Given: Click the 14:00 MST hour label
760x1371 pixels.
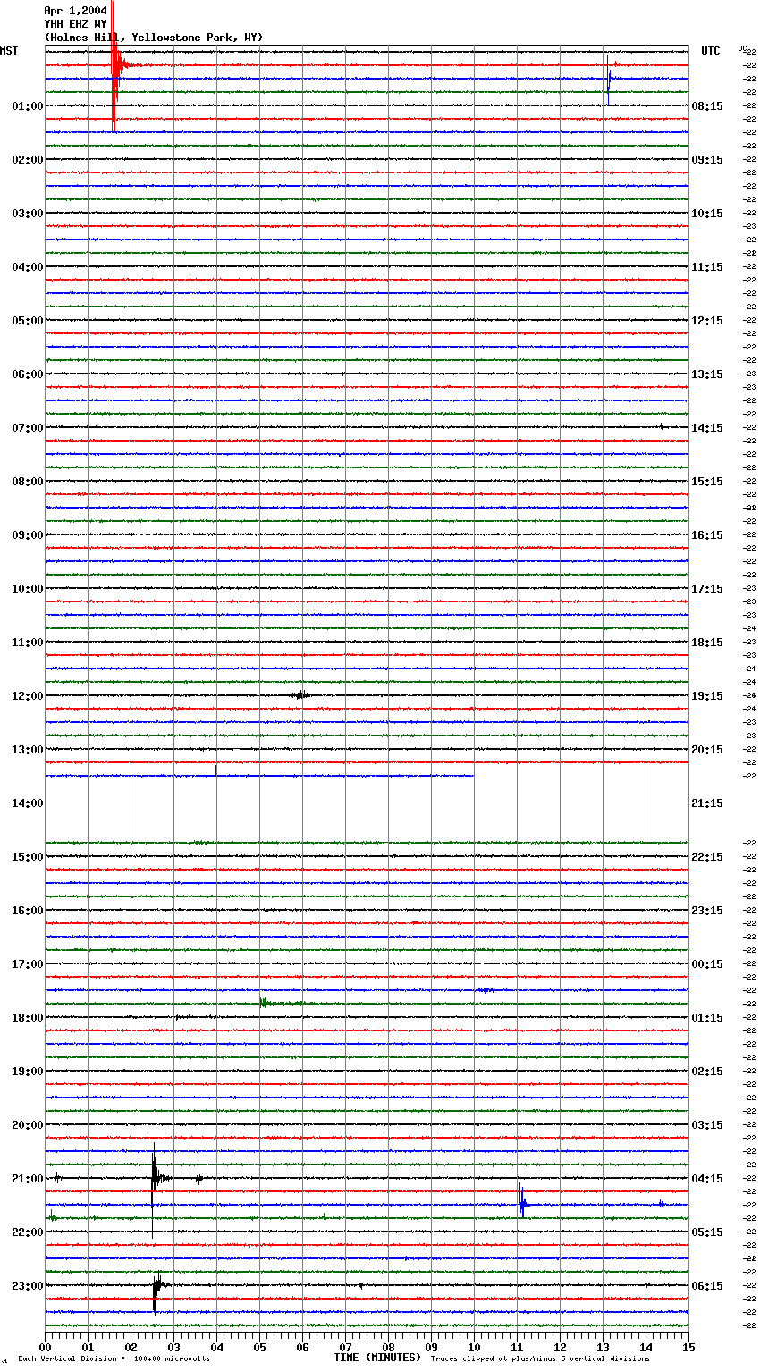Looking at the screenshot, I should (28, 803).
